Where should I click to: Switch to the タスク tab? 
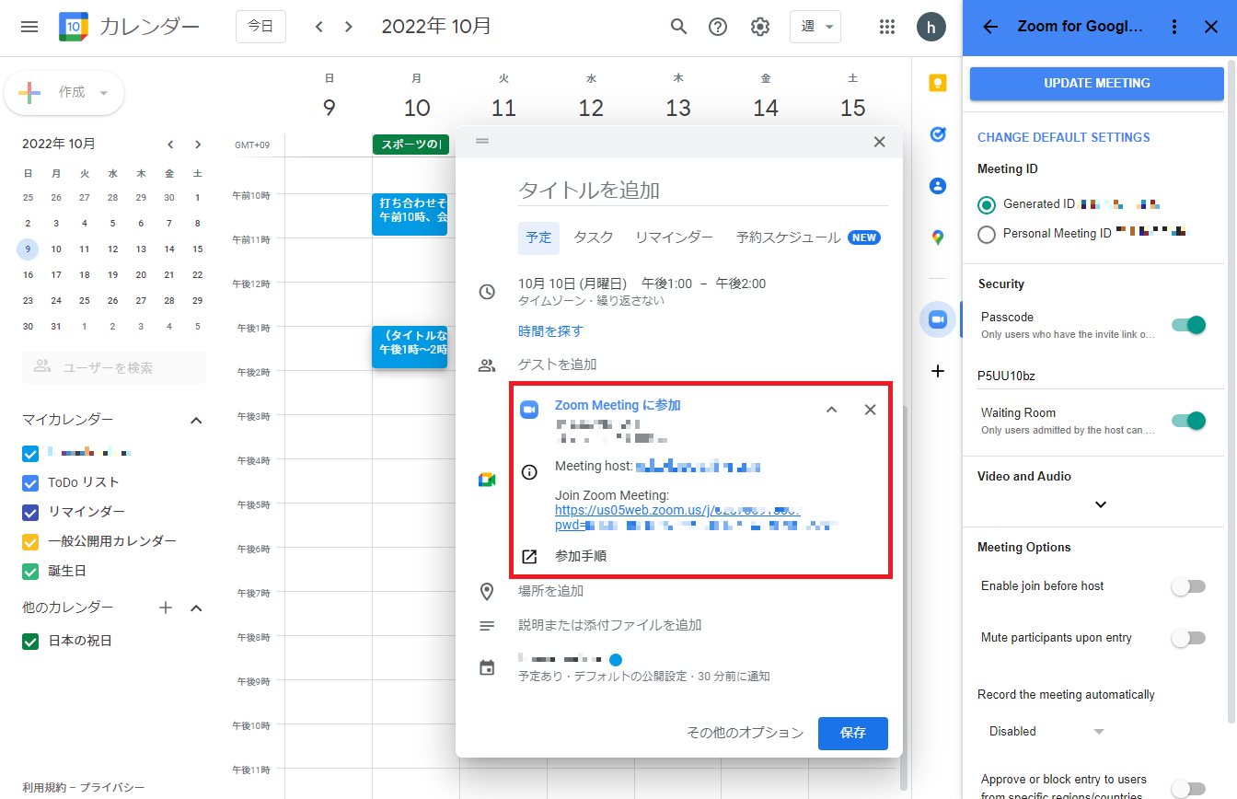point(593,237)
